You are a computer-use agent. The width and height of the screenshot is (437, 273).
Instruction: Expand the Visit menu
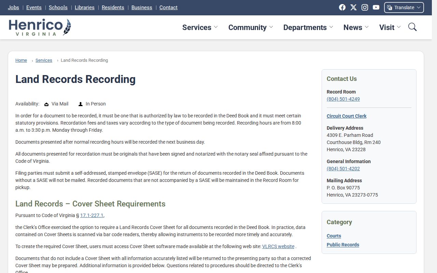[390, 27]
